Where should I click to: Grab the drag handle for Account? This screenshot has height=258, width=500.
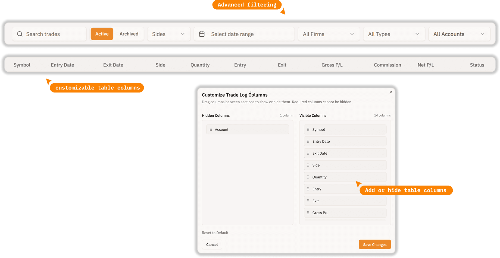tap(211, 129)
